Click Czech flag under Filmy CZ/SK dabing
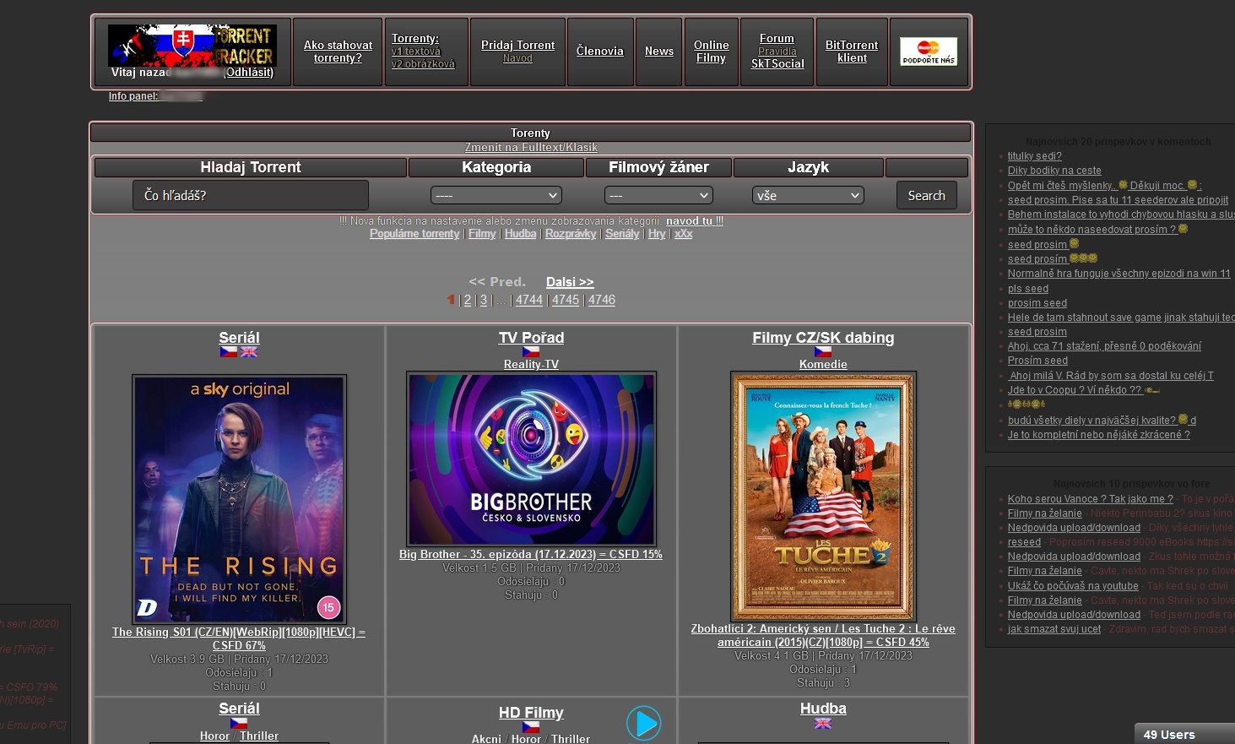The width and height of the screenshot is (1235, 744). click(823, 352)
